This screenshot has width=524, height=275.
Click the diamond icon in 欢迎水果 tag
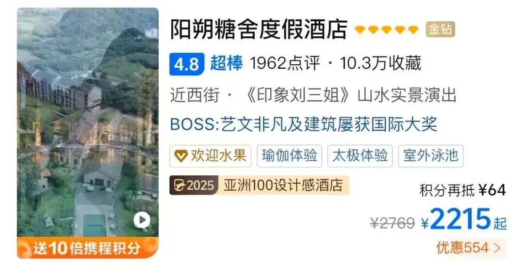[181, 156]
